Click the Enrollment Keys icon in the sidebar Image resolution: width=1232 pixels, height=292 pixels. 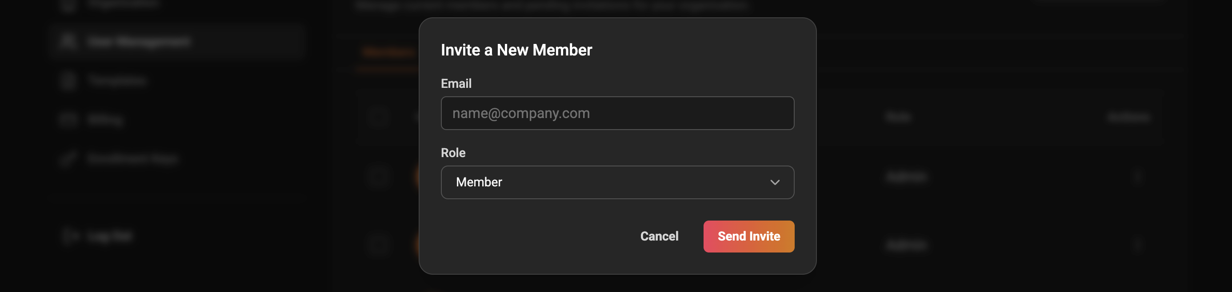[x=68, y=159]
